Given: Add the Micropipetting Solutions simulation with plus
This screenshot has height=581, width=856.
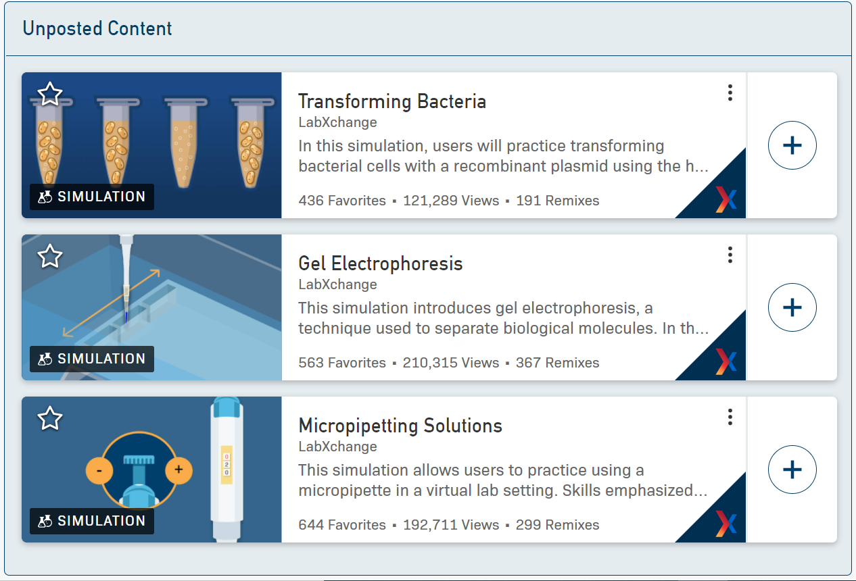Looking at the screenshot, I should pos(792,470).
